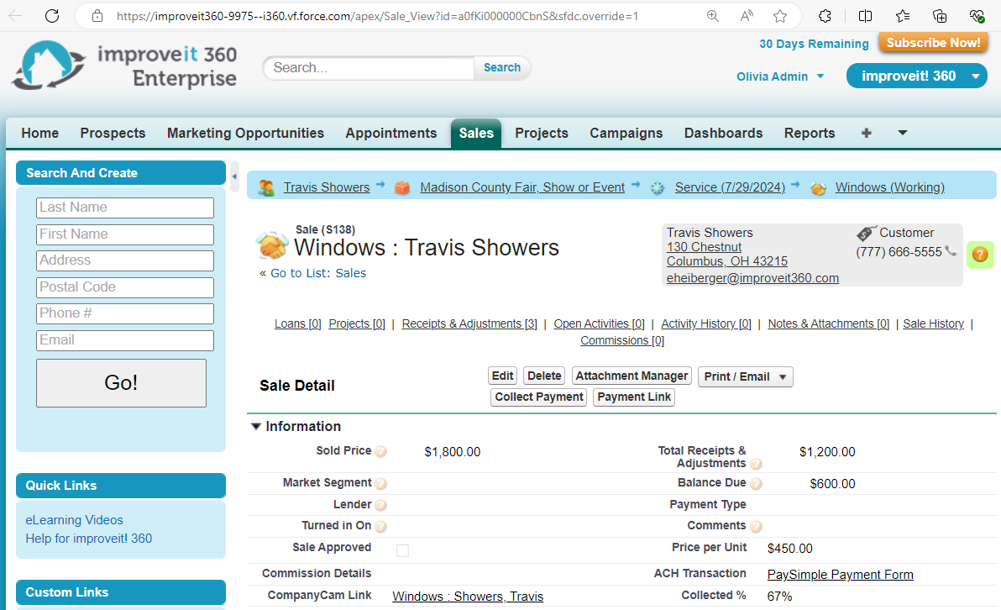Click the site lock icon in address bar
The width and height of the screenshot is (1001, 610).
(97, 16)
